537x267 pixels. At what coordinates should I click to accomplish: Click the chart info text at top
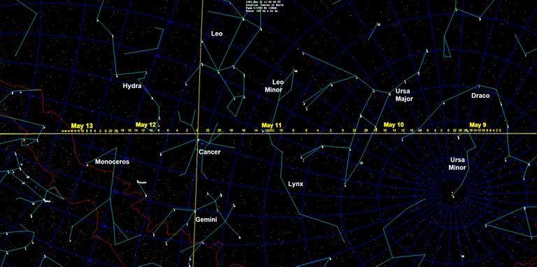pyautogui.click(x=262, y=6)
